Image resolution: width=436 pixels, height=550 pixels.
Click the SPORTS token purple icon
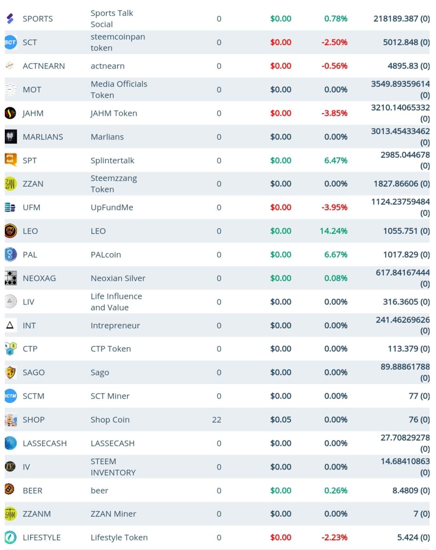[x=10, y=18]
